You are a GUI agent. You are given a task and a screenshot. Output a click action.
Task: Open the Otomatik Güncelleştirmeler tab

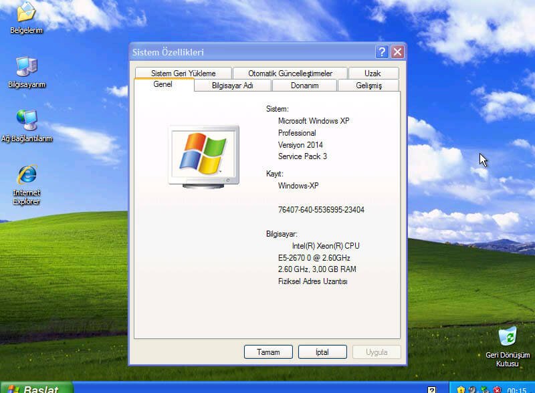(290, 74)
